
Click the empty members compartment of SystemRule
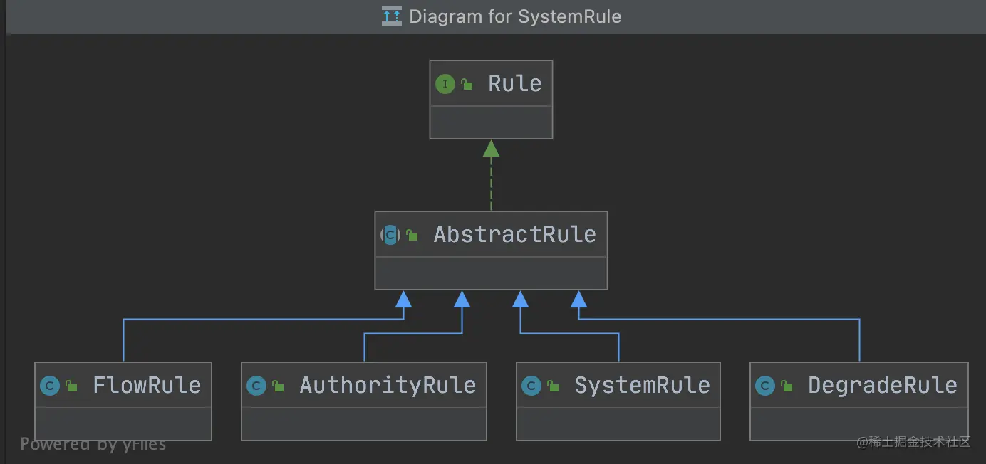tap(618, 424)
